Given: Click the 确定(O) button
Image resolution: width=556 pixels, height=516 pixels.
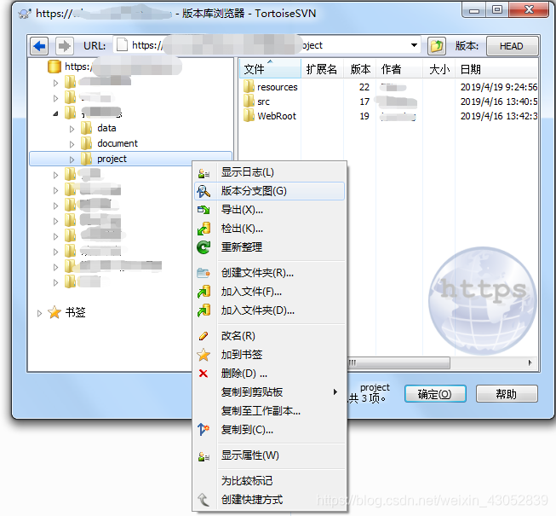Looking at the screenshot, I should point(435,394).
